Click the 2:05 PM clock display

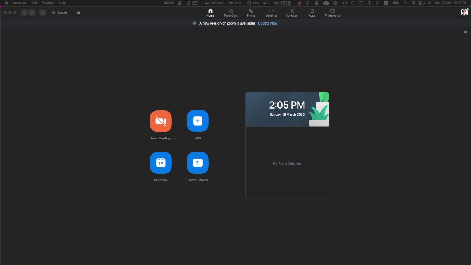click(287, 105)
